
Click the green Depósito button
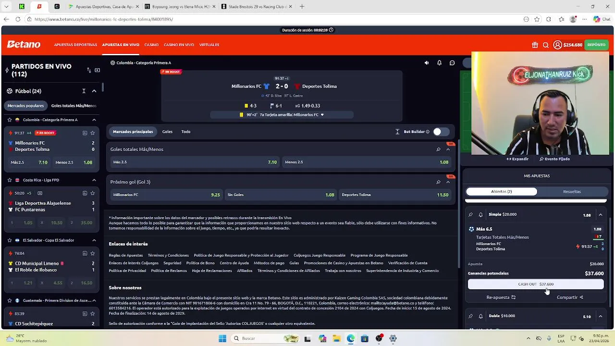point(596,45)
